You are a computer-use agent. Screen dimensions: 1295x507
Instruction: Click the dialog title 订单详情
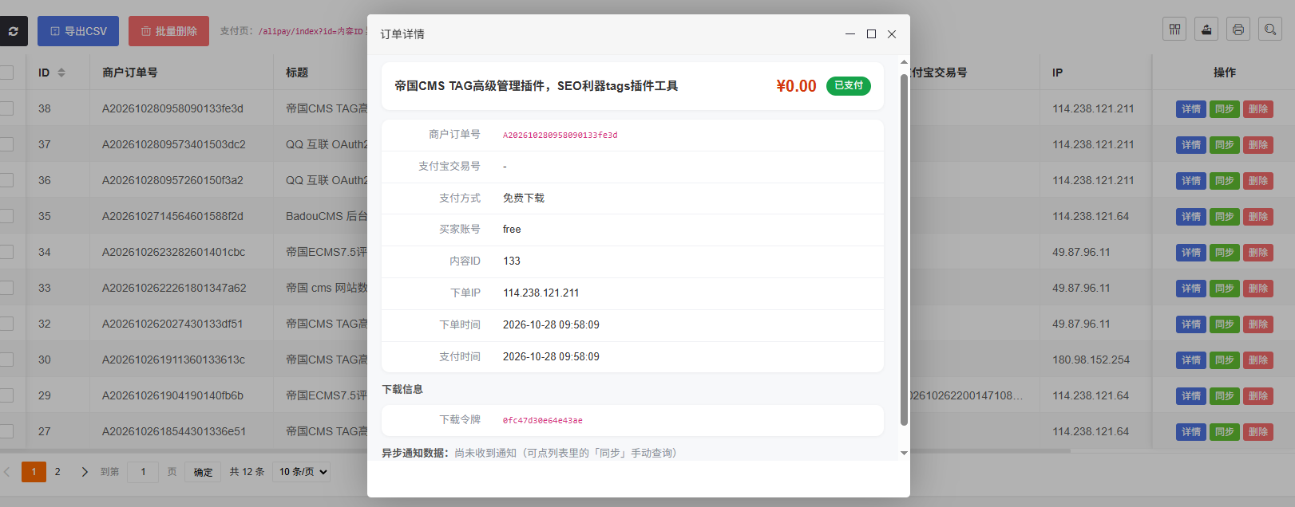tap(402, 34)
